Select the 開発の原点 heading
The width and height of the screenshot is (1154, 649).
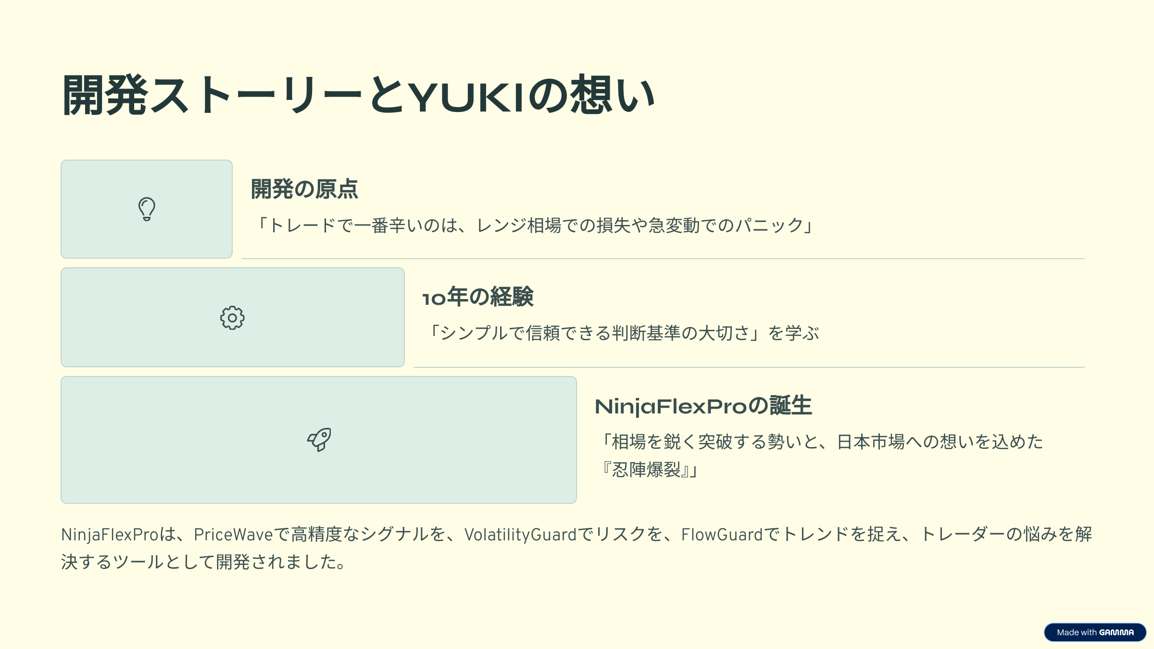point(304,189)
